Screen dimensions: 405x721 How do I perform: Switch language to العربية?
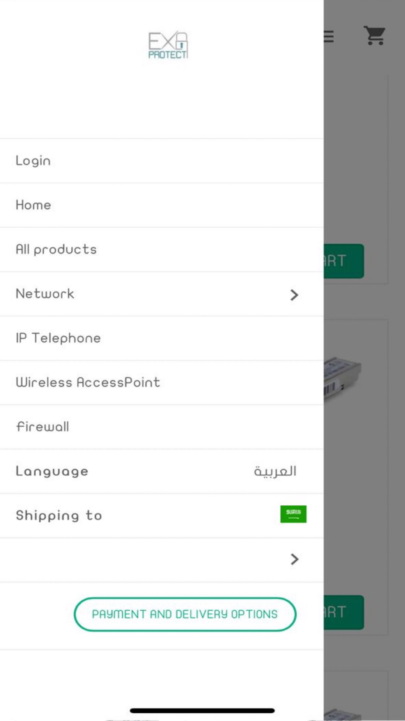275,471
